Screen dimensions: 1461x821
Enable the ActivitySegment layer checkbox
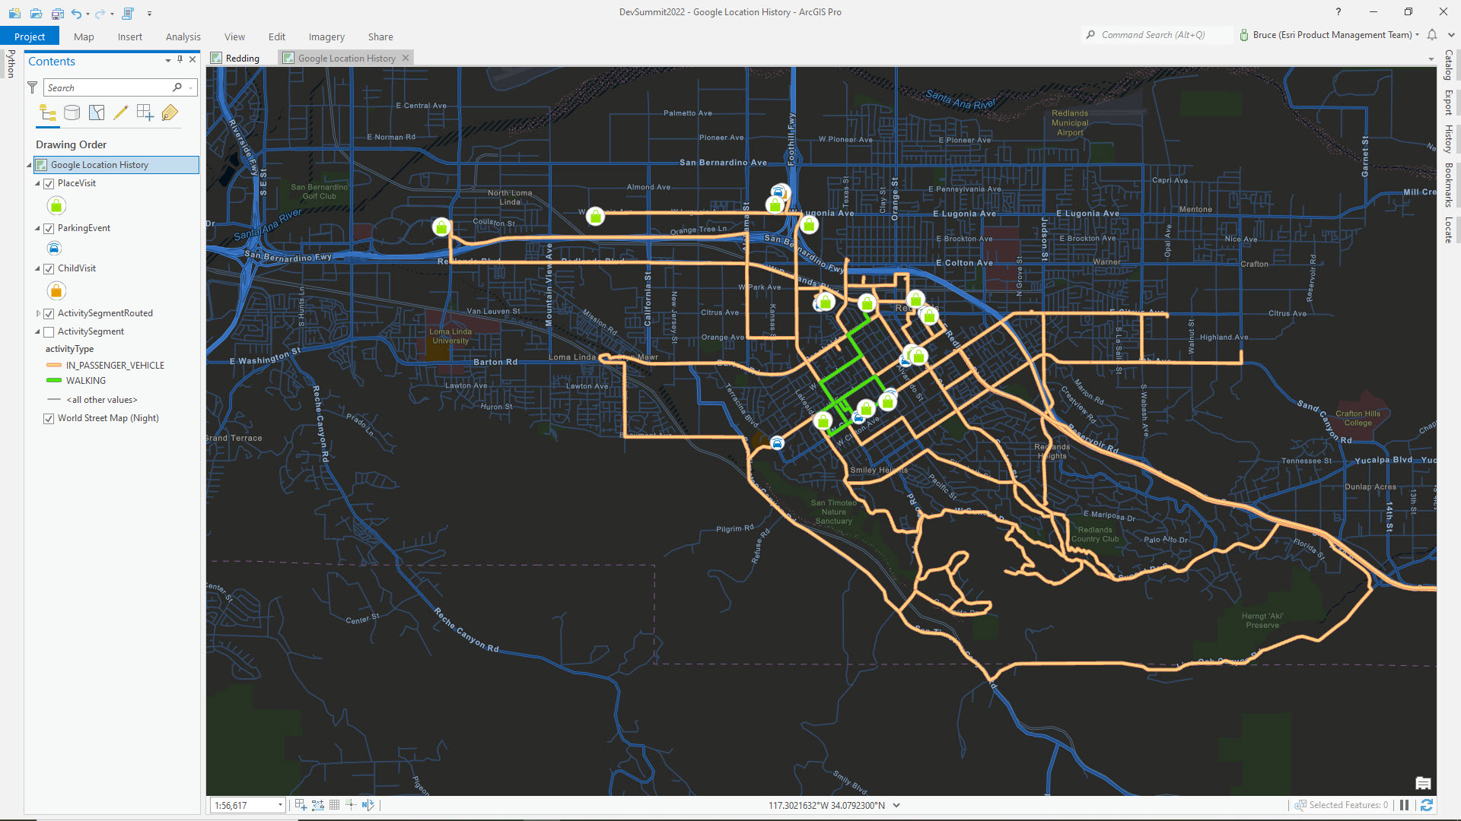[x=49, y=331]
